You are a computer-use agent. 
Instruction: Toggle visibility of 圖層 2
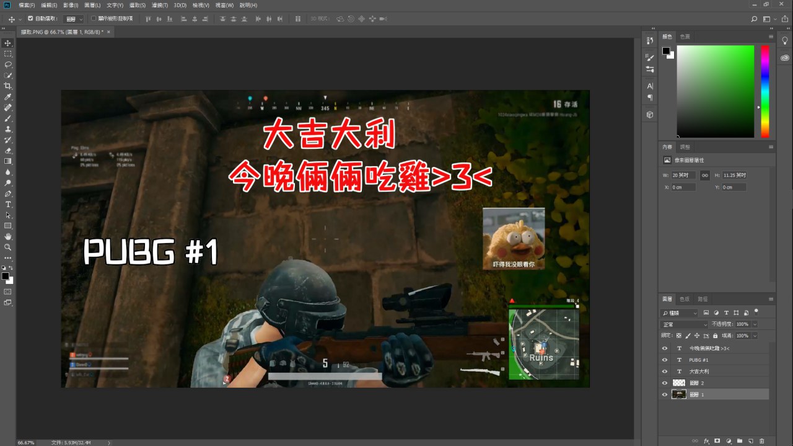(x=665, y=383)
